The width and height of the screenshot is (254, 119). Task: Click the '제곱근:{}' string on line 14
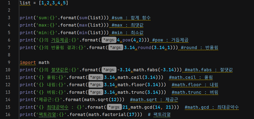49,100
